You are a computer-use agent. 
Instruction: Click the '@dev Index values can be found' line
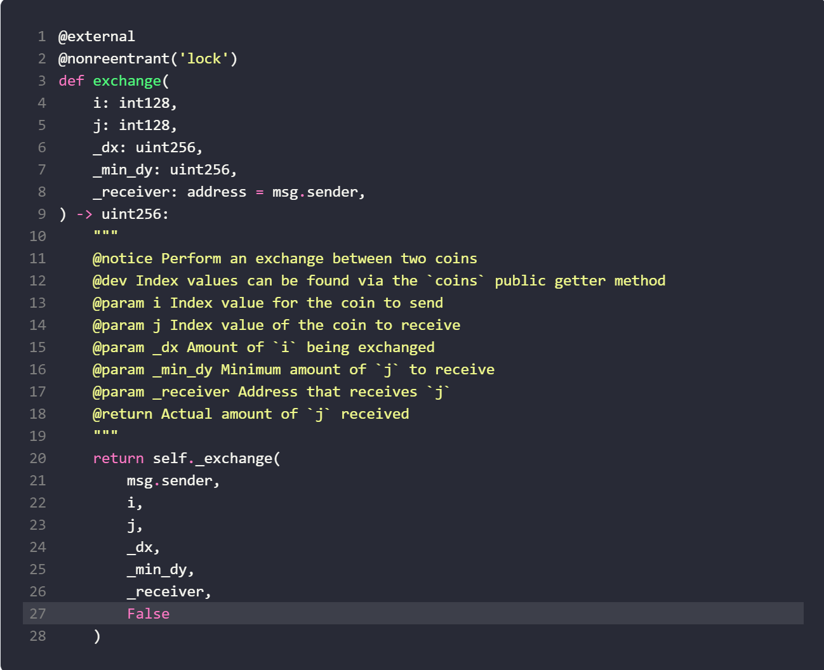[x=379, y=280]
